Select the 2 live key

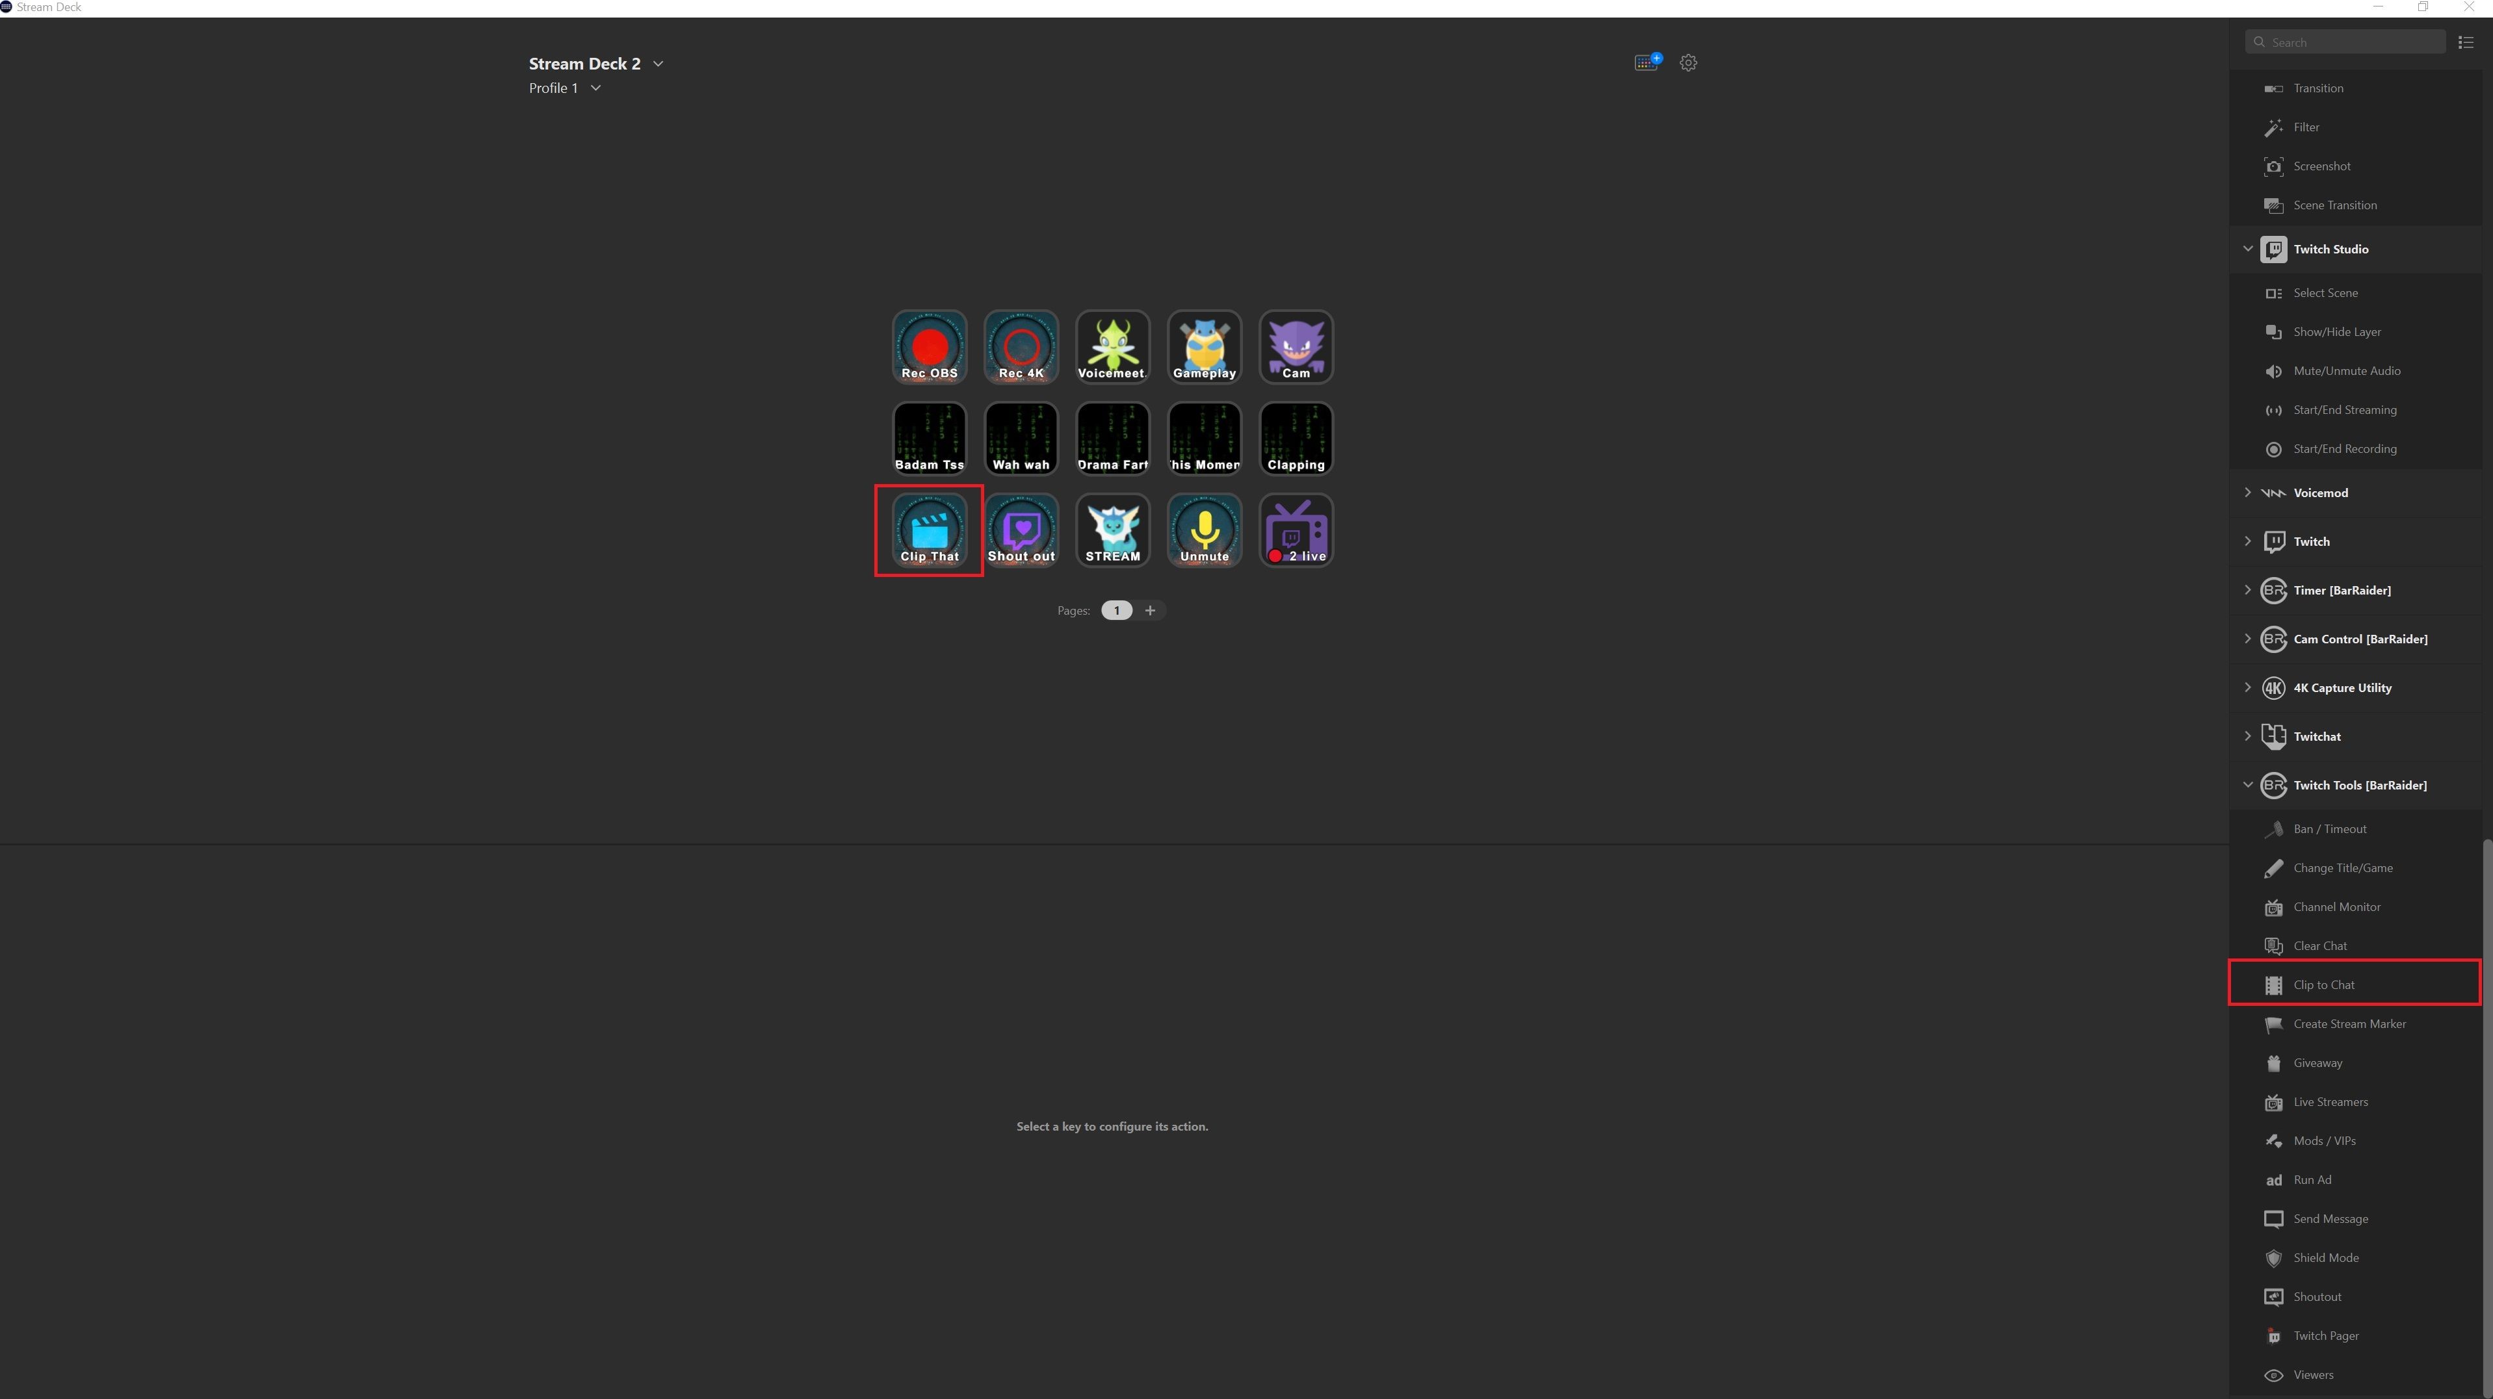(1297, 530)
